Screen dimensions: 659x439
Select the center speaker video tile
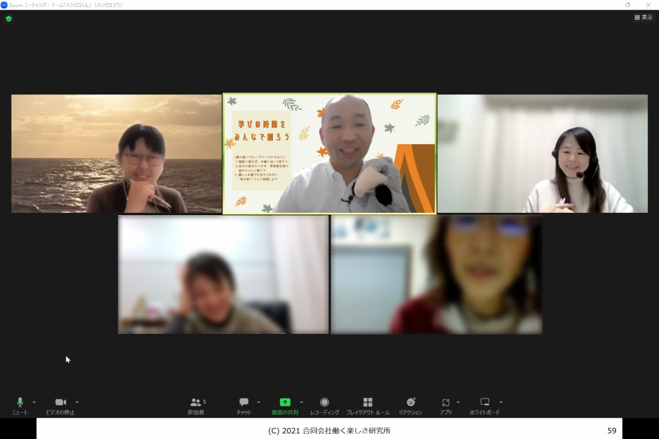click(329, 154)
